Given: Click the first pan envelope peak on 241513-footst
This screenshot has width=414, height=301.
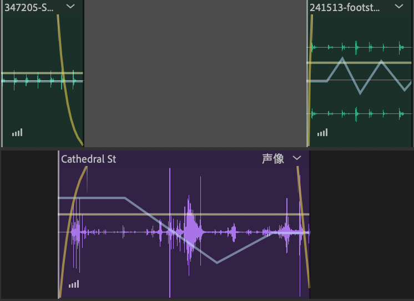Looking at the screenshot, I should point(343,58).
